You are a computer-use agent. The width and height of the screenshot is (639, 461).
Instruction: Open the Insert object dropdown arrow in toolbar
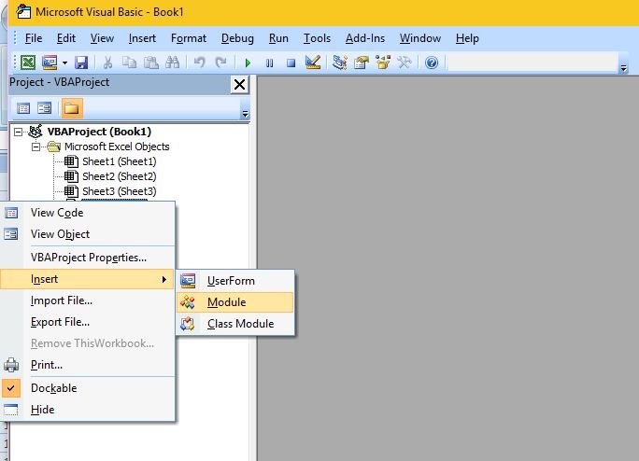pos(64,63)
